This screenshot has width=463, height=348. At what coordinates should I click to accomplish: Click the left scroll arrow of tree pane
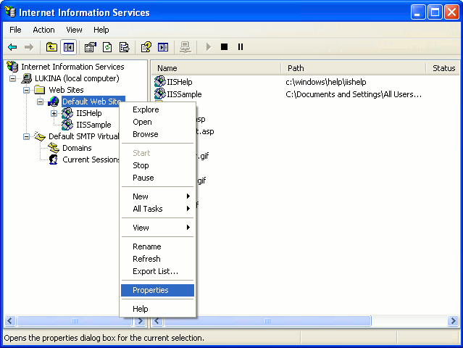point(10,321)
